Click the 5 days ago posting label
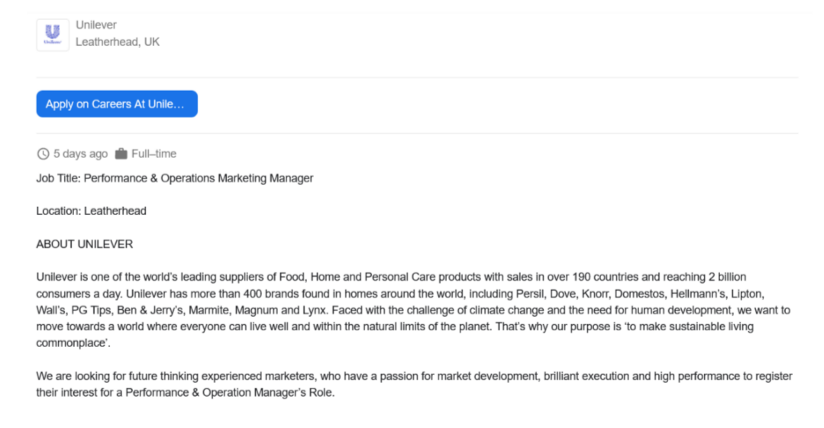The height and width of the screenshot is (428, 824). click(x=80, y=154)
